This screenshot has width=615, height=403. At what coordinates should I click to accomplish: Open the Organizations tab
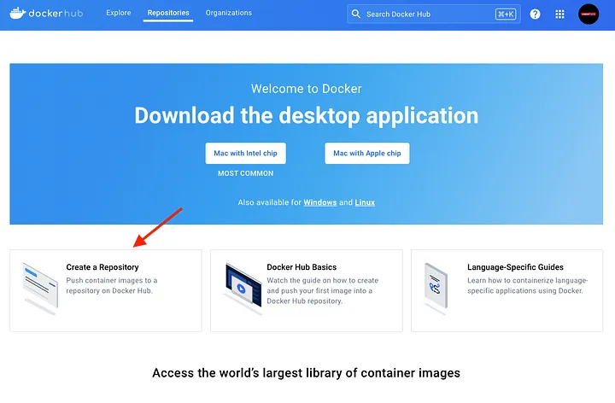point(229,13)
